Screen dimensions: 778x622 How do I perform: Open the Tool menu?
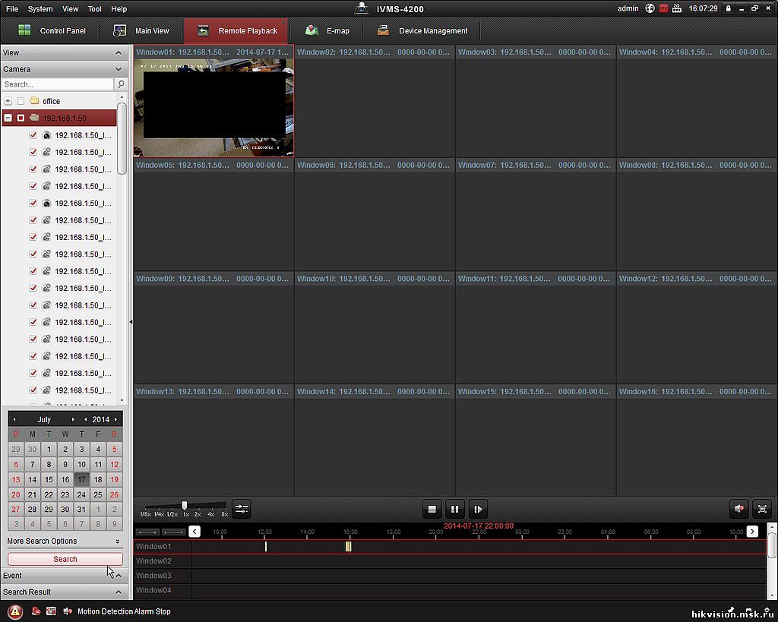pos(94,9)
